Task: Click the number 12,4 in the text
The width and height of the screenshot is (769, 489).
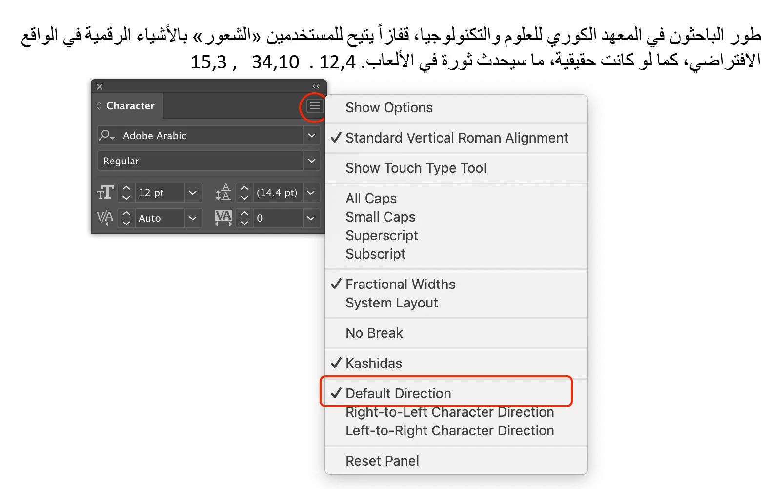Action: point(338,62)
